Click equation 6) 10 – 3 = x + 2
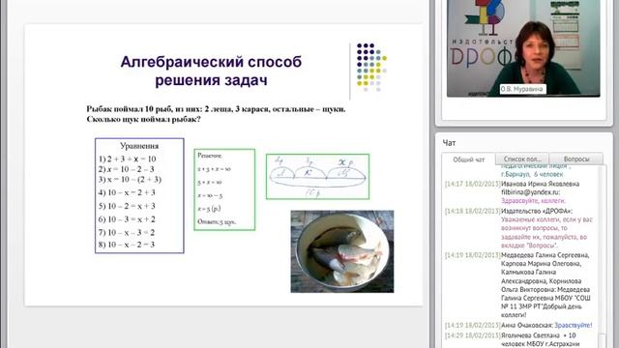The image size is (619, 348). tap(127, 219)
